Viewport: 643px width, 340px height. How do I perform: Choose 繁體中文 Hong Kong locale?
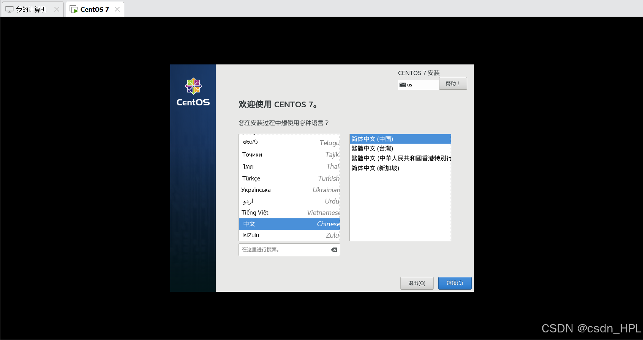400,158
